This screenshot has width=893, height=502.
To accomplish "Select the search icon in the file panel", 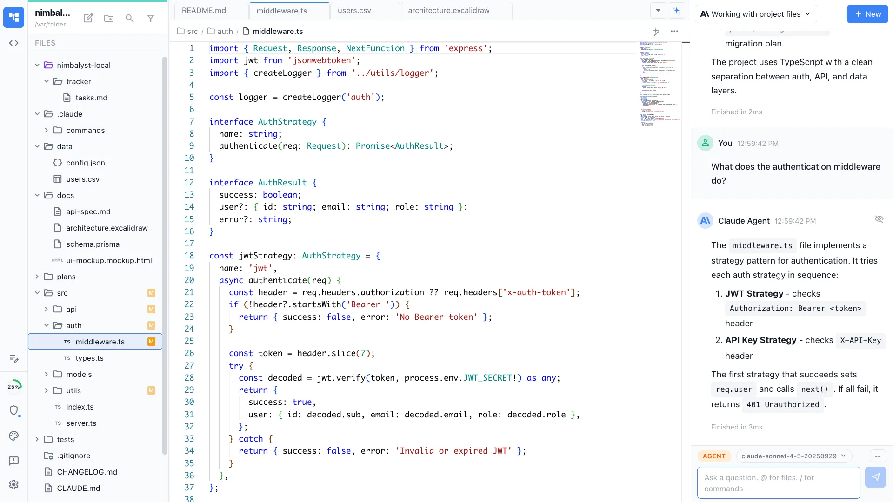I will 129,19.
